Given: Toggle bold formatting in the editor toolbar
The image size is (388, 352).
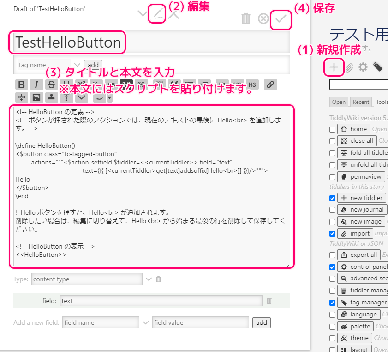Looking at the screenshot, I should 21,85.
